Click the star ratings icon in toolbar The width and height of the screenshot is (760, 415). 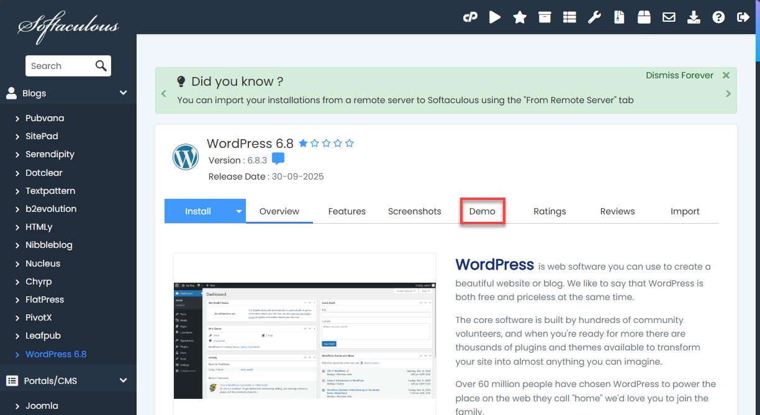click(x=520, y=17)
